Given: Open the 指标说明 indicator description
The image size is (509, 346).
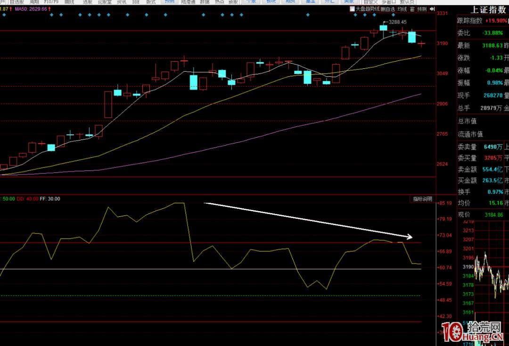Looking at the screenshot, I should pos(422,199).
